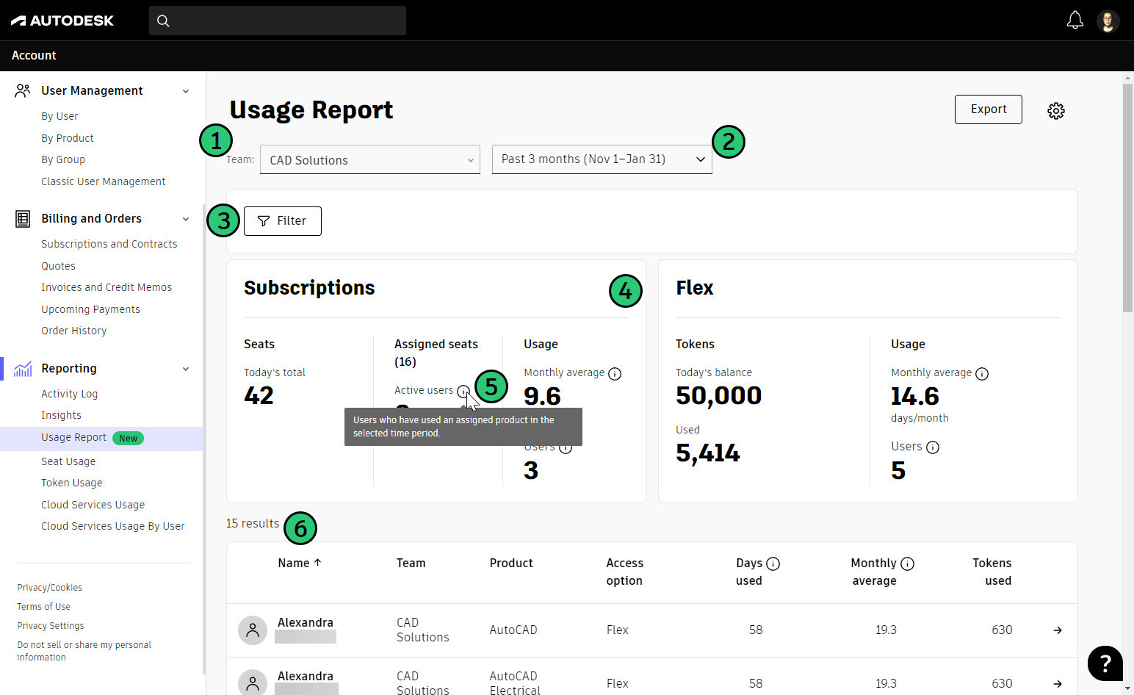Viewport: 1134px width, 695px height.
Task: Click the Filter button
Action: point(283,221)
